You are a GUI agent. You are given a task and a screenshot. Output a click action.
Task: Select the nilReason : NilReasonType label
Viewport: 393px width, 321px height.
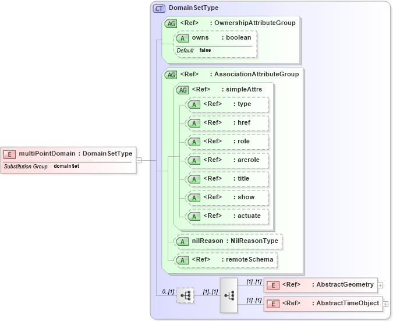click(x=235, y=241)
